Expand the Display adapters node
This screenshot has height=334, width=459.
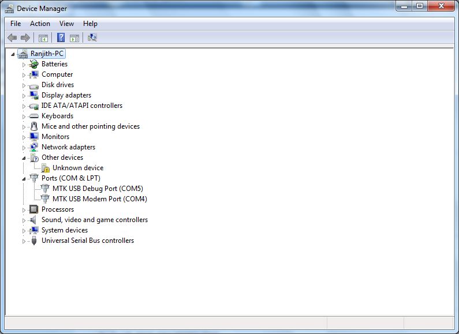[x=24, y=96]
